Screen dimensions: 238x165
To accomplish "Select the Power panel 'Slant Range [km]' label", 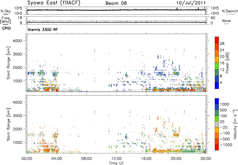I will 8,63.
